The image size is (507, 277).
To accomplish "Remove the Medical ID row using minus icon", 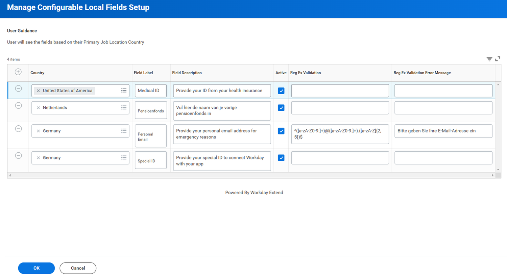I will (18, 88).
